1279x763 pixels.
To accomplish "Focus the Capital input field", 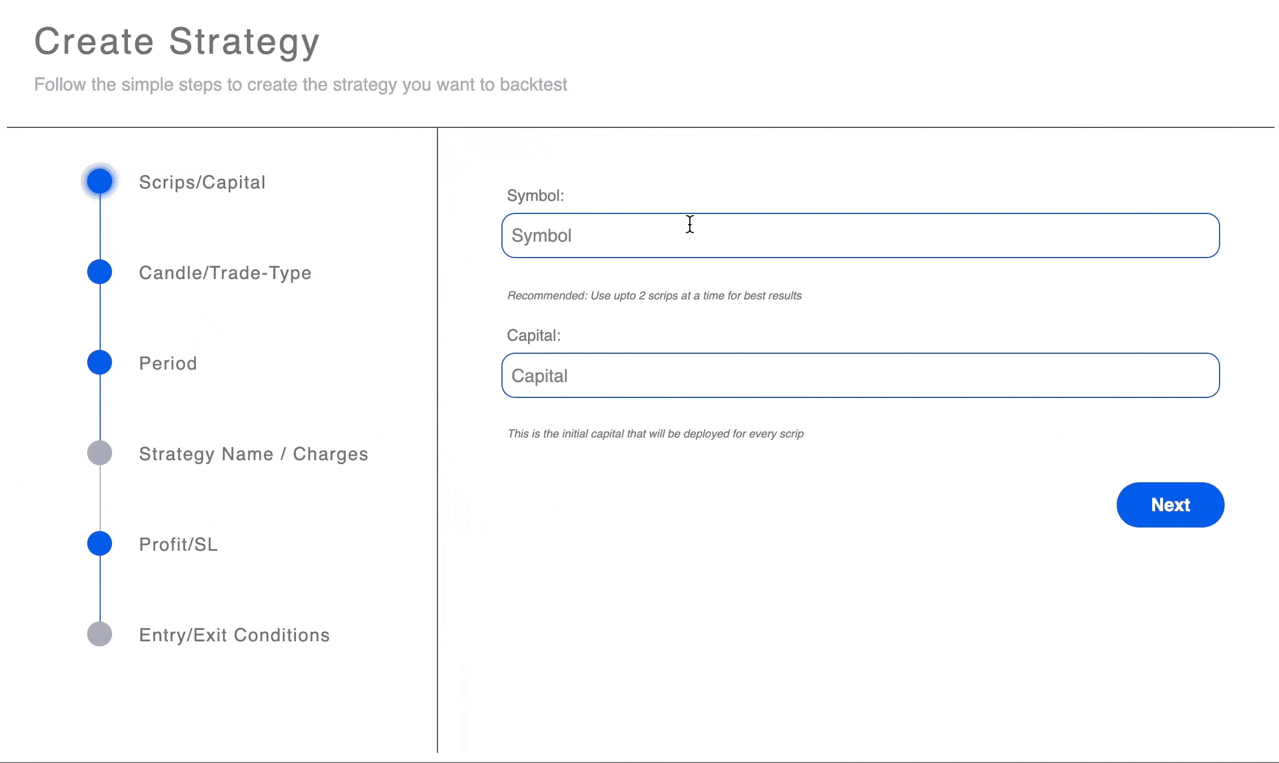I will pos(860,375).
